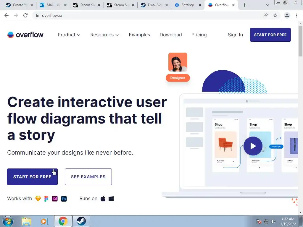Click the Windows logo next to Runs on
Image resolution: width=303 pixels, height=227 pixels.
tap(111, 199)
